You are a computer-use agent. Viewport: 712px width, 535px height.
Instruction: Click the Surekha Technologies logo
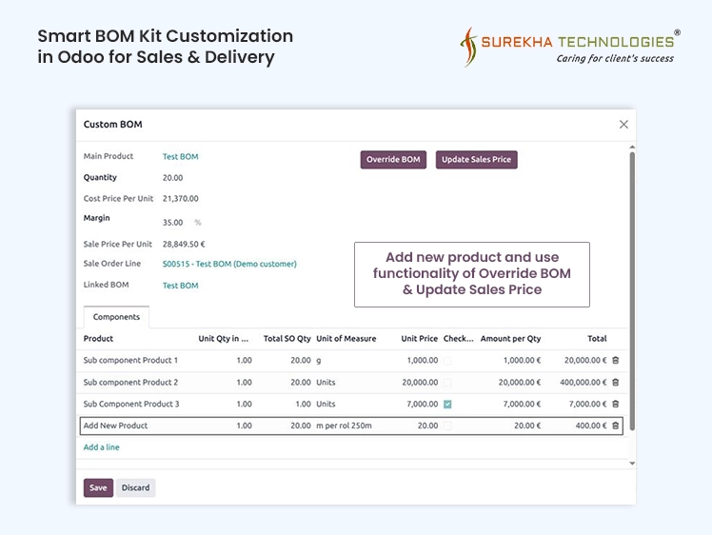570,46
